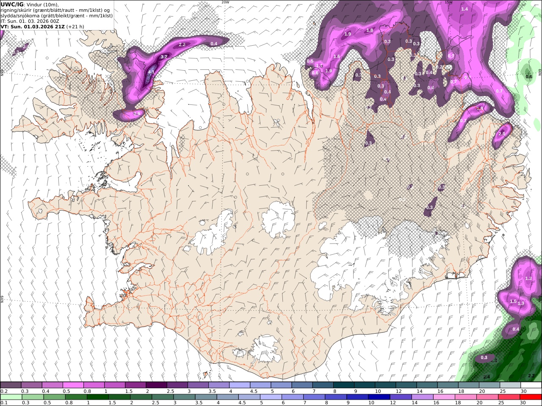This screenshot has width=542, height=406.
Task: Select the dark teal swatch right of 8, top row
Action: click(343, 385)
